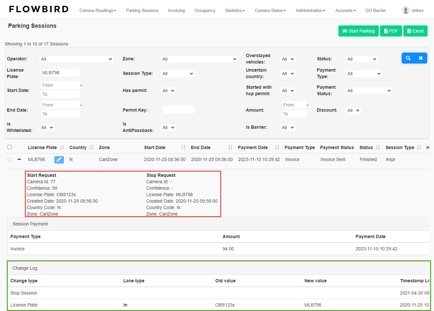Collapse the MLB798 session row with the minus icon
434x311 pixels.
pyautogui.click(x=19, y=159)
